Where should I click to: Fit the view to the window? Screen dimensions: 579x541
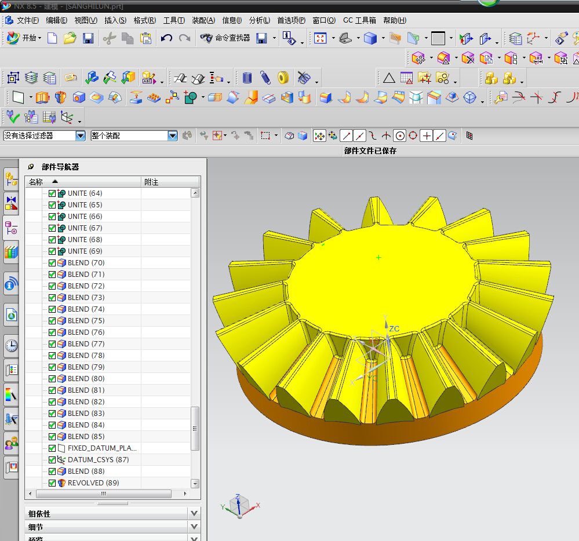pos(320,38)
